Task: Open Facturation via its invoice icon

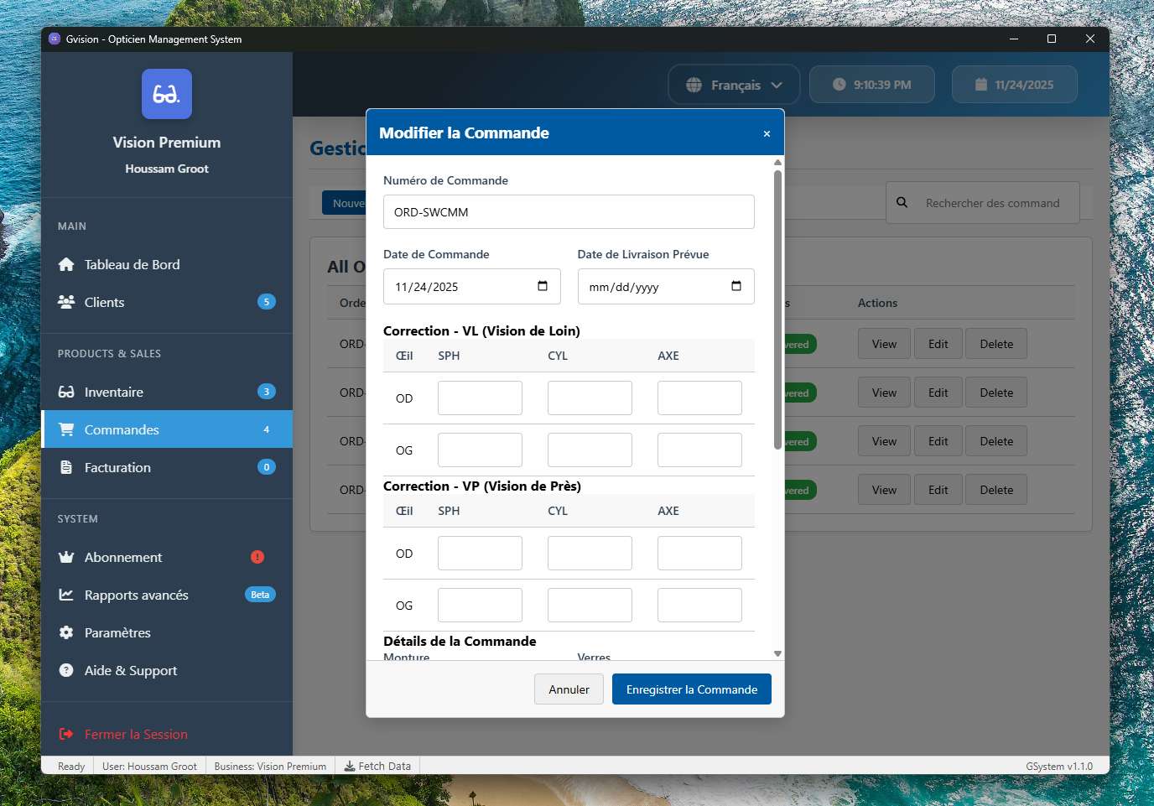Action: click(x=66, y=467)
